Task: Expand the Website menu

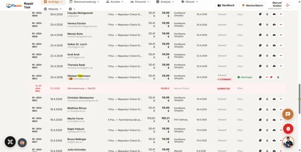Action: point(53,9)
